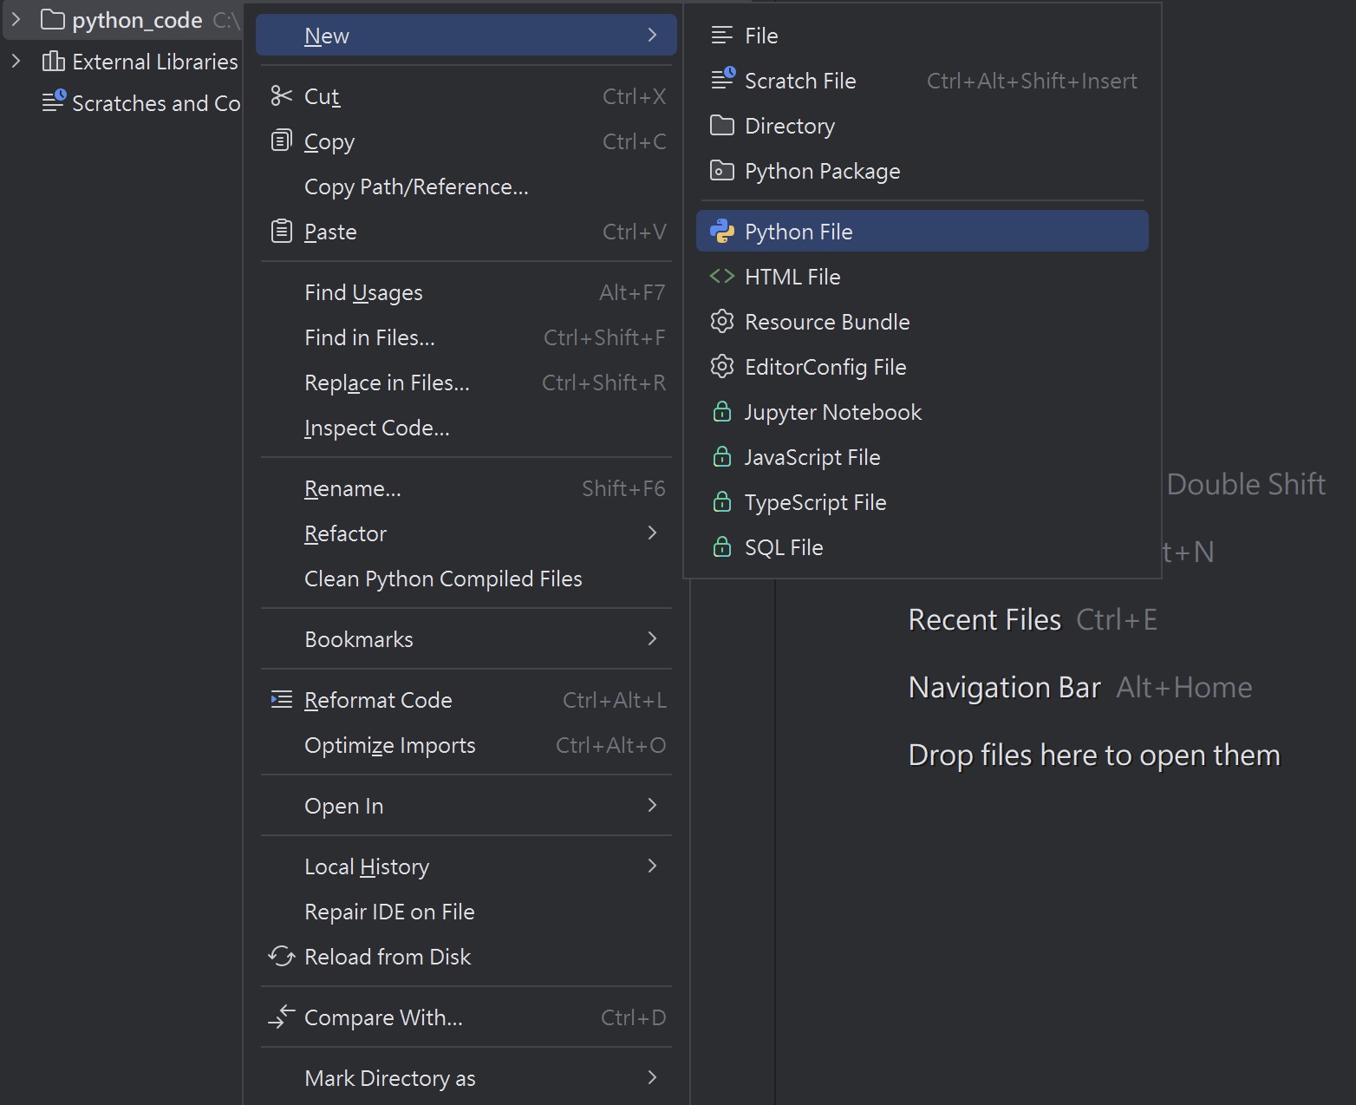Click the scissors icon beside Cut
The height and width of the screenshot is (1105, 1356).
point(281,95)
